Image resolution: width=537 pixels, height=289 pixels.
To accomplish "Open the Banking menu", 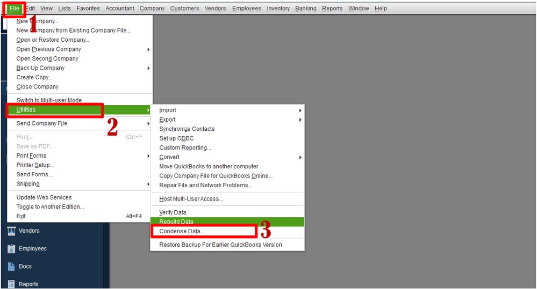I will point(306,9).
